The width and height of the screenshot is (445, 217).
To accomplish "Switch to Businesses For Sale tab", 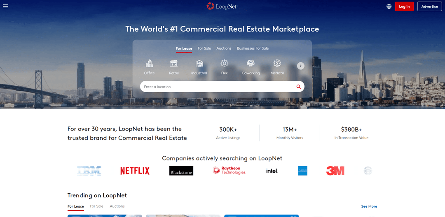I will click(x=253, y=48).
